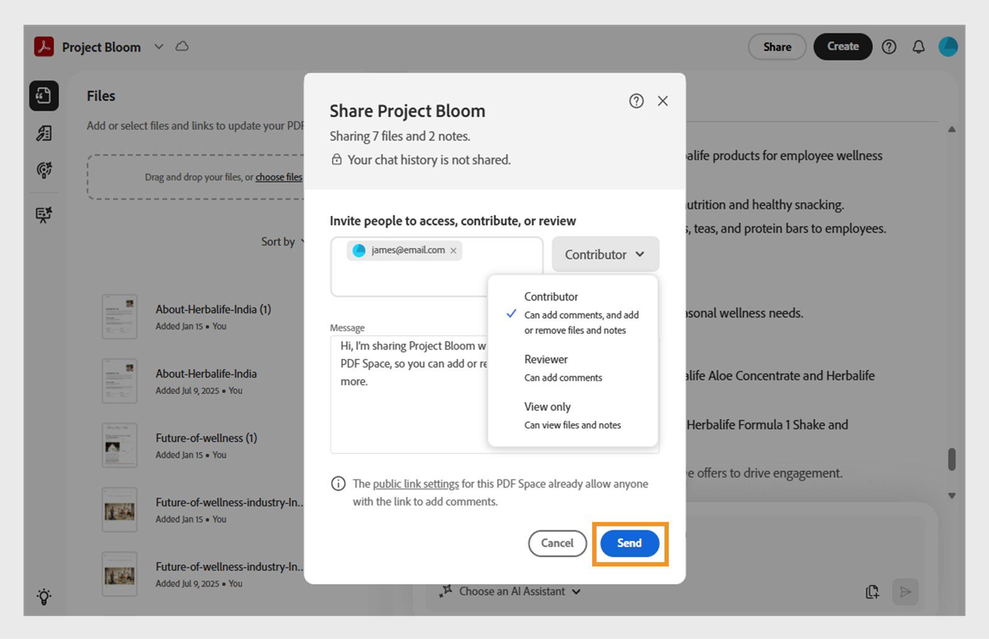
Task: Click the cloud status icon beside Project Bloom
Action: click(182, 46)
